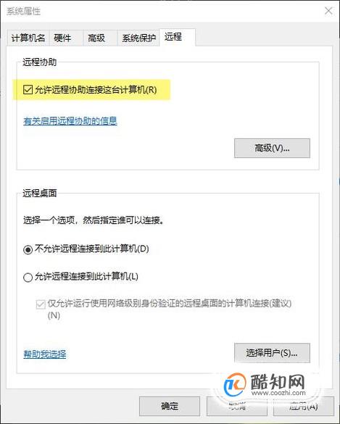Uncheck 允许远程协助连接这台计算机 checkbox
Image resolution: width=340 pixels, height=424 pixels.
click(x=28, y=89)
